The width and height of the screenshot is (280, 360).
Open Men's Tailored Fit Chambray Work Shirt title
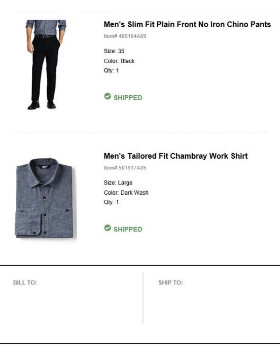pyautogui.click(x=175, y=156)
